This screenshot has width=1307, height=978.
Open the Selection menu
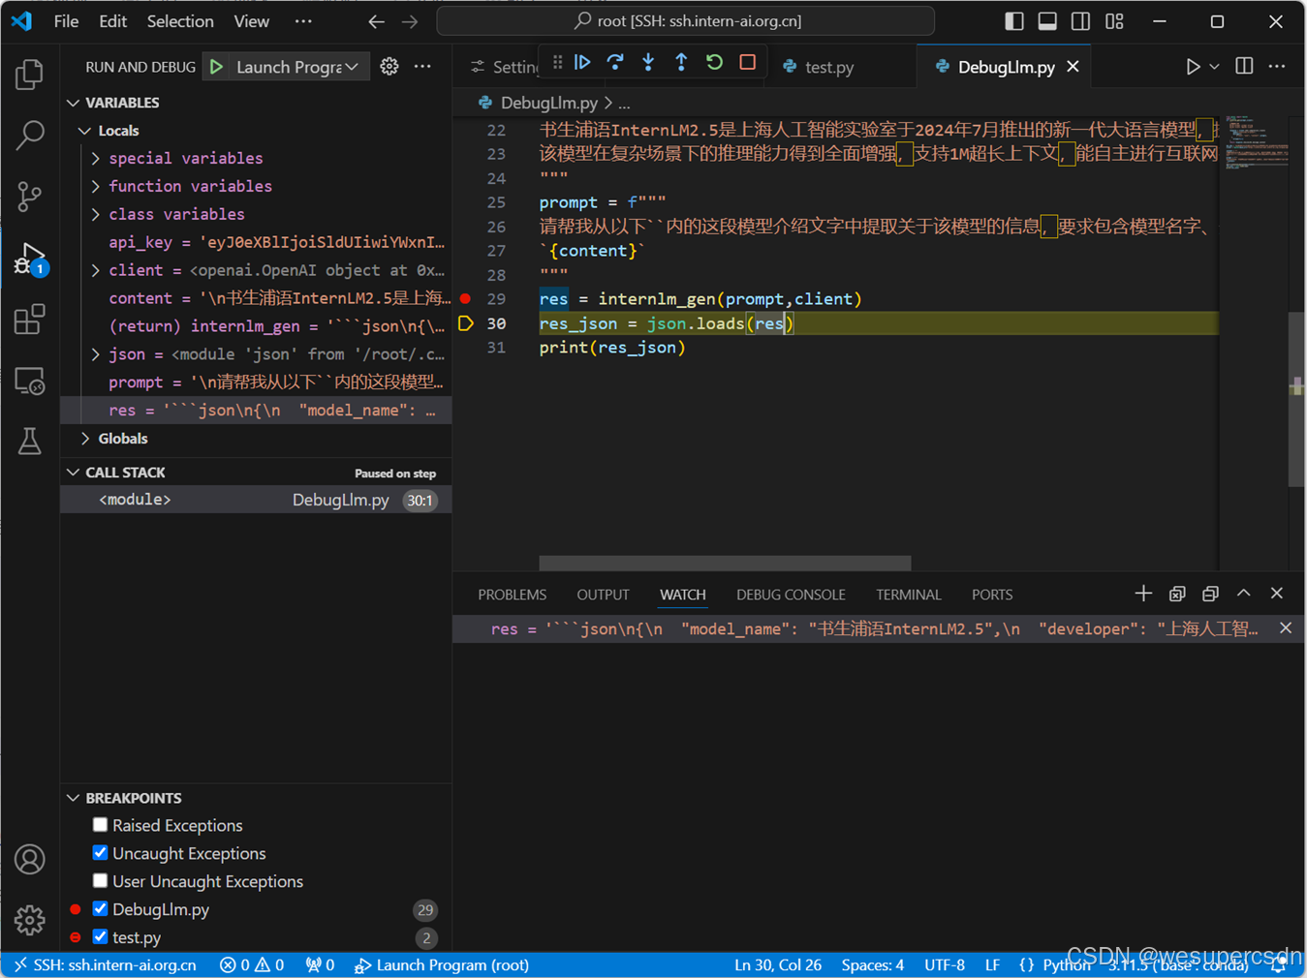[180, 20]
